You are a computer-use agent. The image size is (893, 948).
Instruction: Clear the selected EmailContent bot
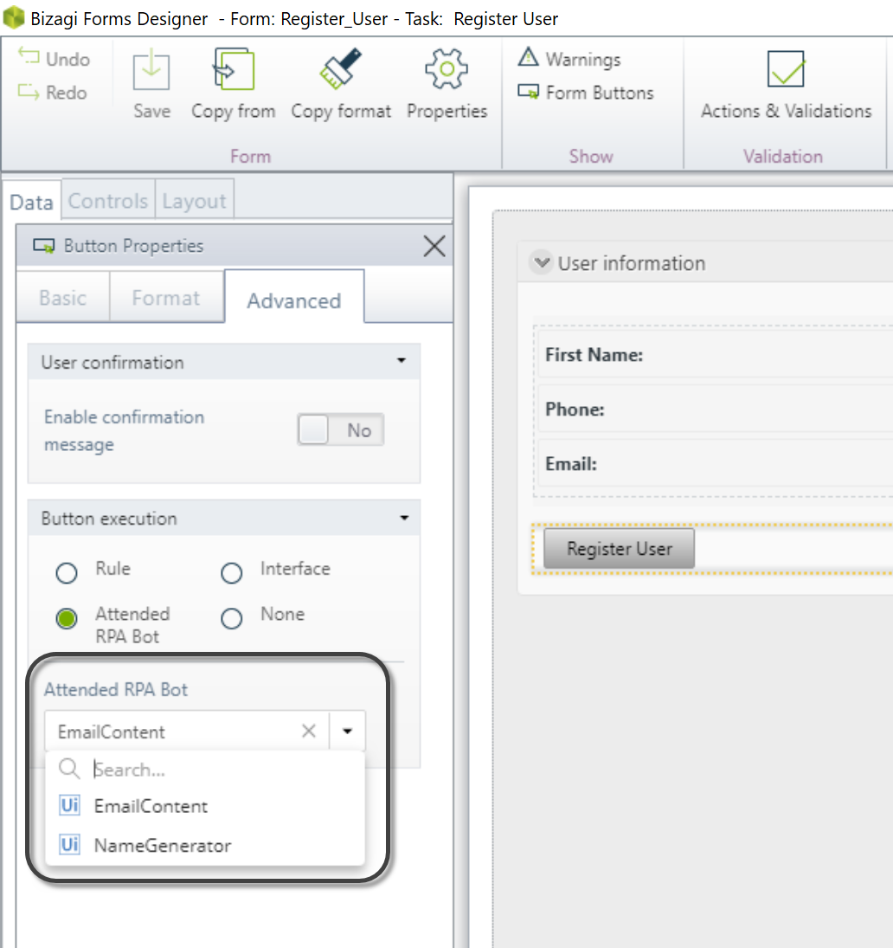309,731
